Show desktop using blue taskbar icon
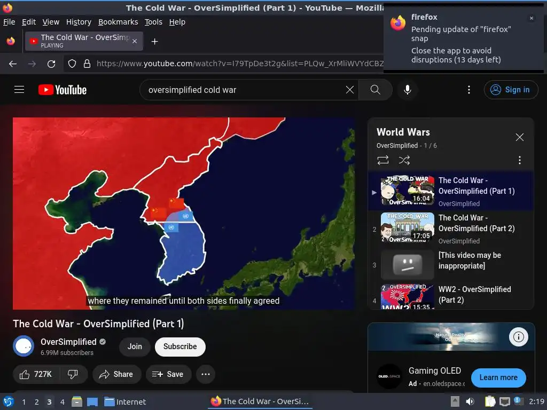Screen dimensions: 547x410 pos(92,401)
